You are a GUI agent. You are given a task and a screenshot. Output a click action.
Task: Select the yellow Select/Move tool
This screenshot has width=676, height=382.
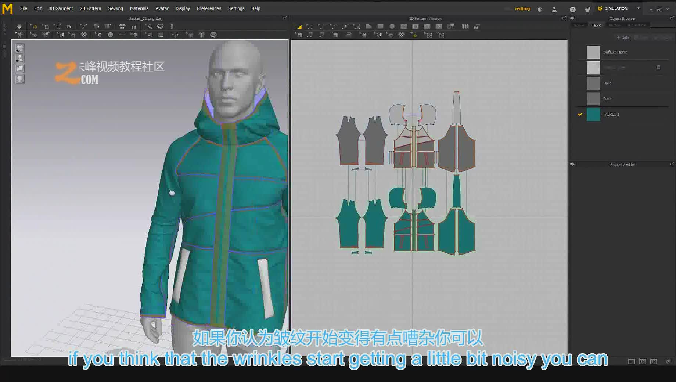34,26
